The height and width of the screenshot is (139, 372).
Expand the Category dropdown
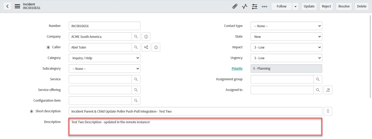(104, 58)
